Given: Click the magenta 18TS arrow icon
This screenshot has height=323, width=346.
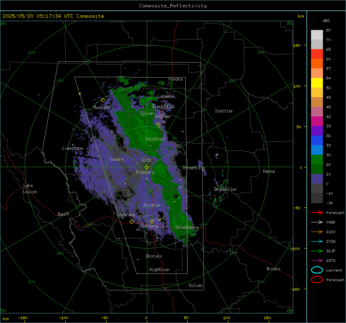Looking at the screenshot, I should [317, 261].
